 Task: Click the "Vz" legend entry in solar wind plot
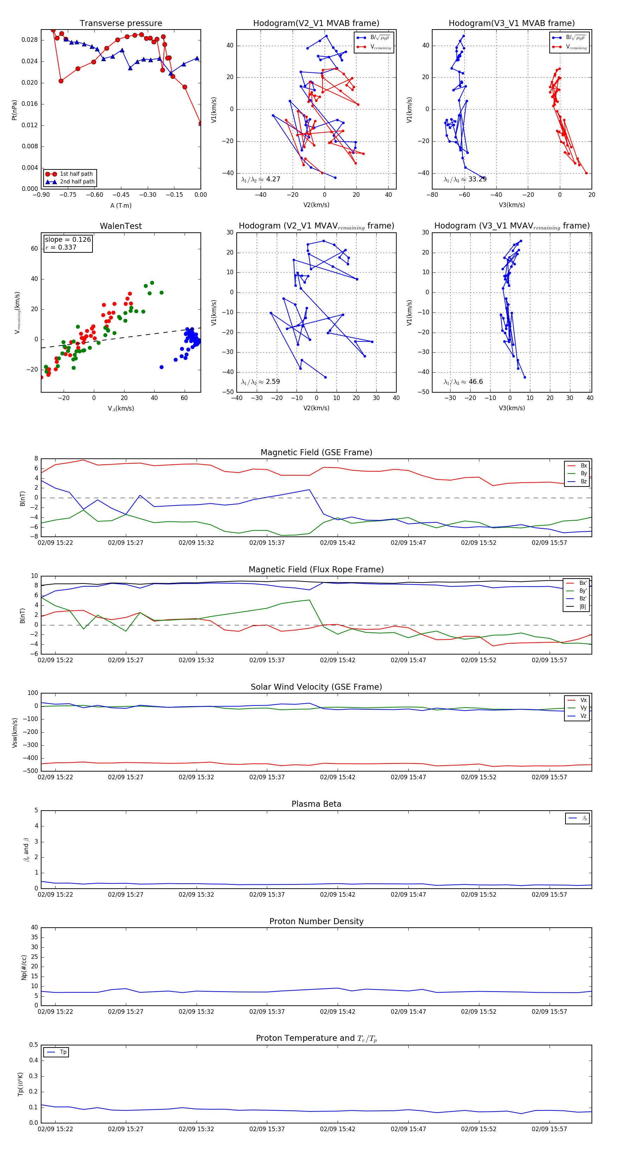point(577,716)
